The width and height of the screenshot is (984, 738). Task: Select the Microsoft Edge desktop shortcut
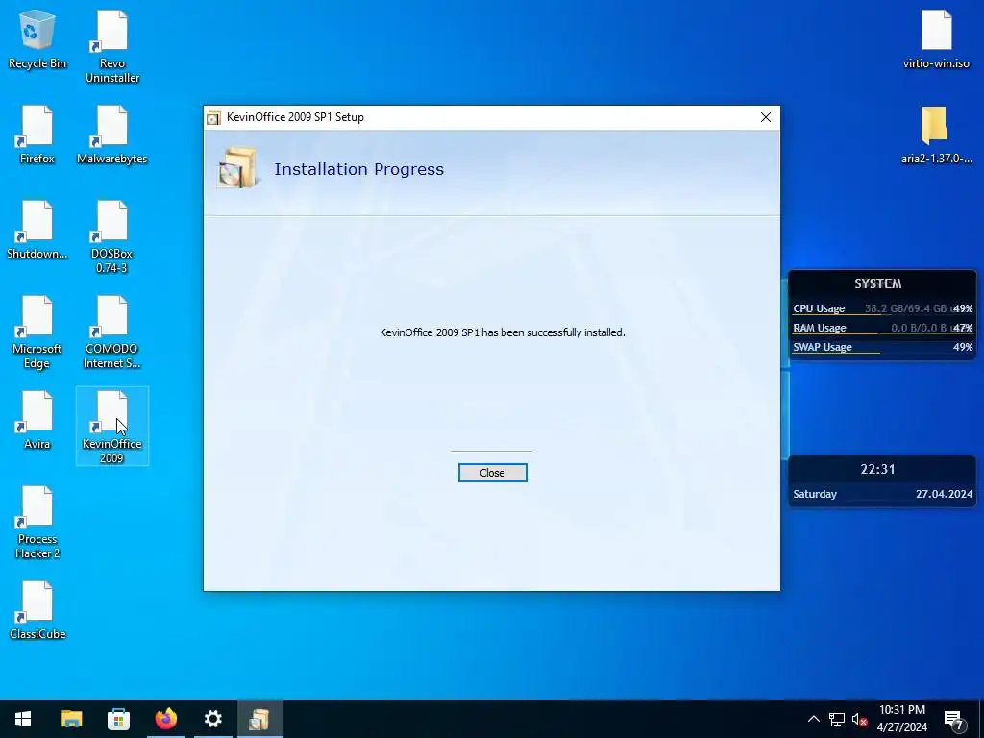(x=37, y=332)
